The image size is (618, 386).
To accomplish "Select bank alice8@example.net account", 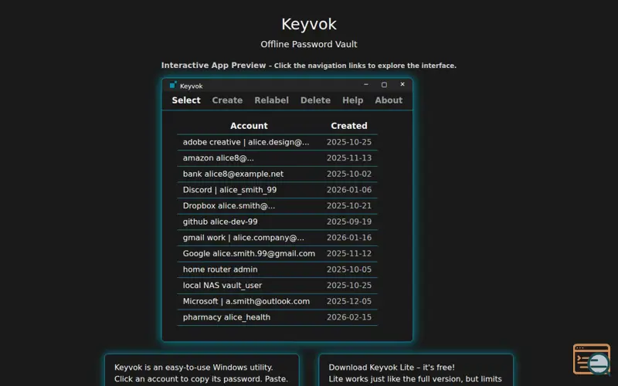I will [277, 174].
